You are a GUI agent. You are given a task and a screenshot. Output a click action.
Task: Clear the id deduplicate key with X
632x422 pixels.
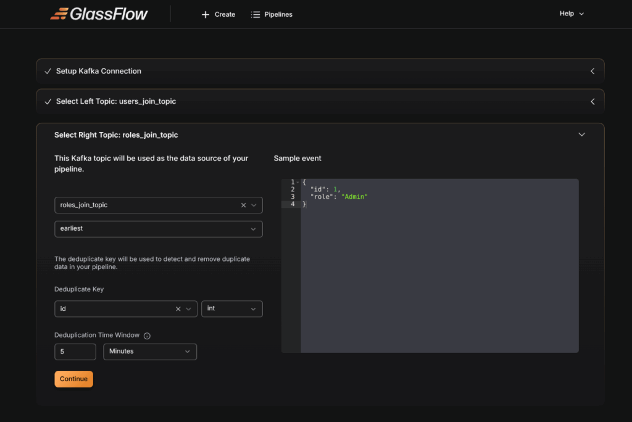[178, 308]
